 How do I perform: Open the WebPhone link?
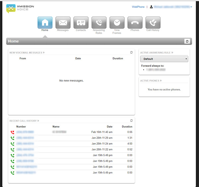click(138, 7)
